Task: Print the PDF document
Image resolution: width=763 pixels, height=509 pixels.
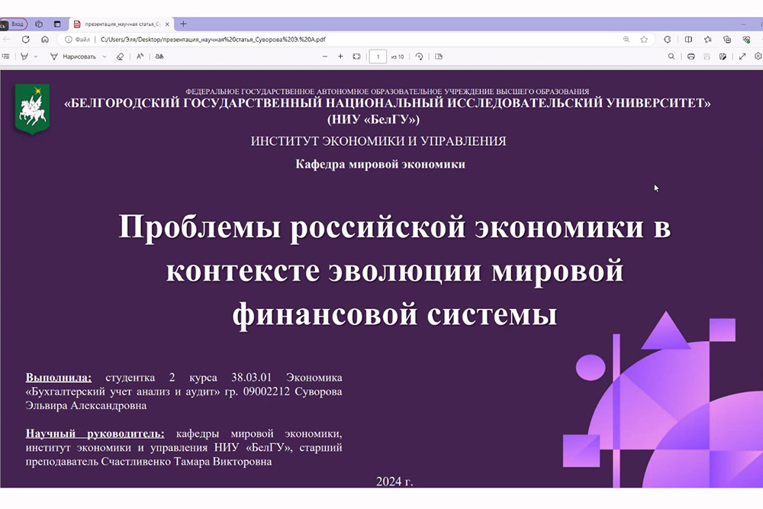Action: tap(691, 56)
